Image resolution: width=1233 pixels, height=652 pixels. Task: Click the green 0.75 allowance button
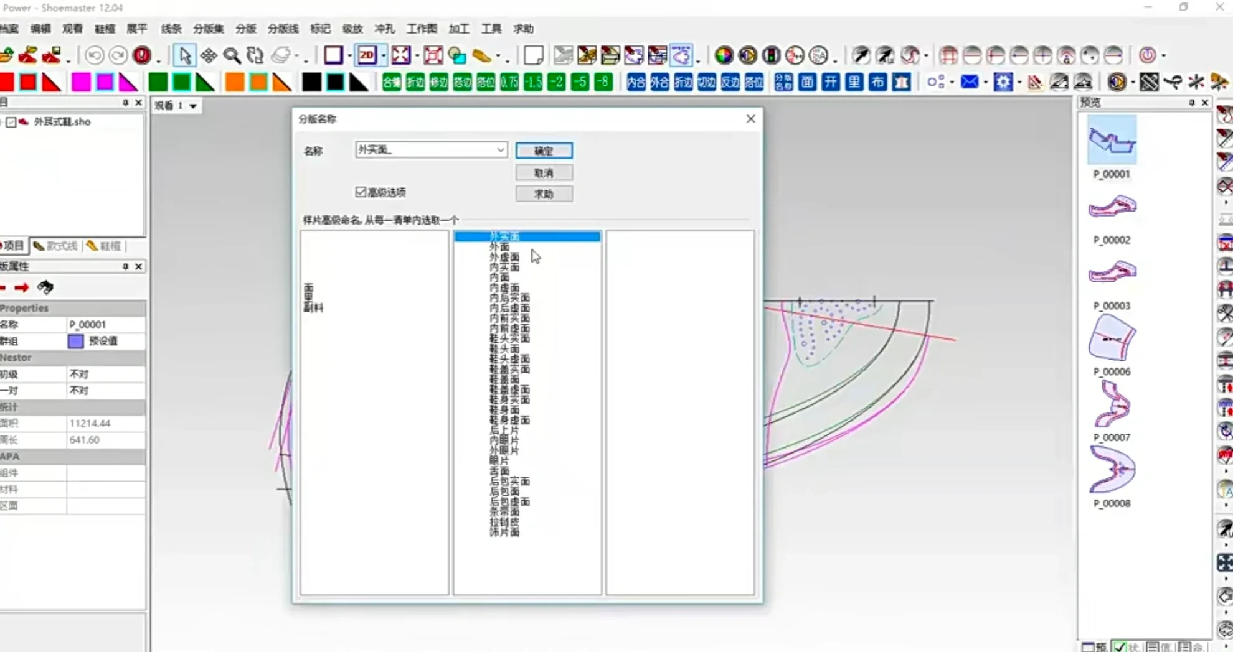pyautogui.click(x=509, y=81)
